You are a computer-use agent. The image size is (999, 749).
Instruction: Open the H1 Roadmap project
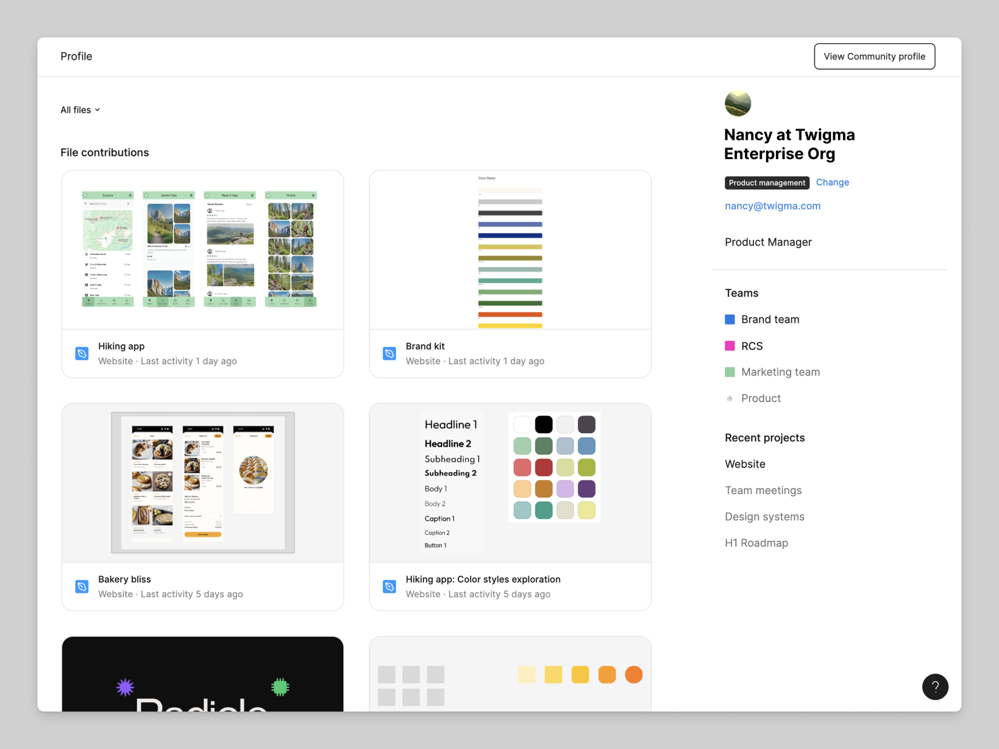(756, 543)
